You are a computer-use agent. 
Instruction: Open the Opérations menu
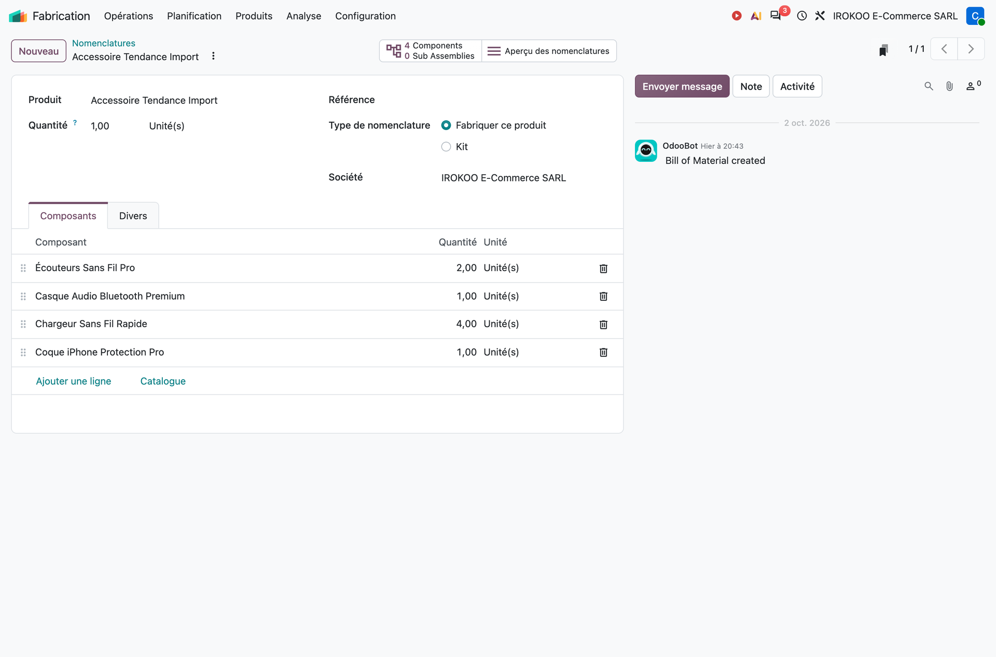point(128,16)
